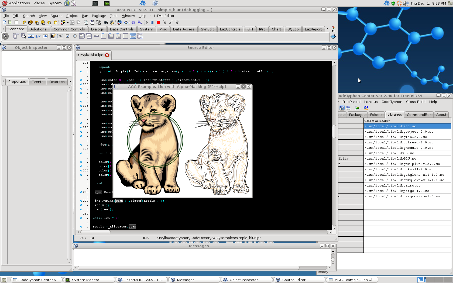Pick the TLabel Abc component
Screen dimensions: 453x283
coord(38,36)
